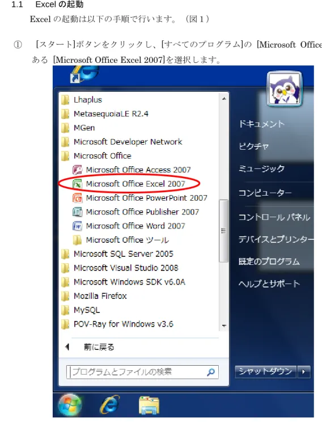Open 既定のプログラム
The width and height of the screenshot is (322, 423).
click(269, 261)
